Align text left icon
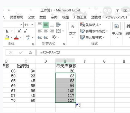The image size is (130, 113). coord(40,31)
